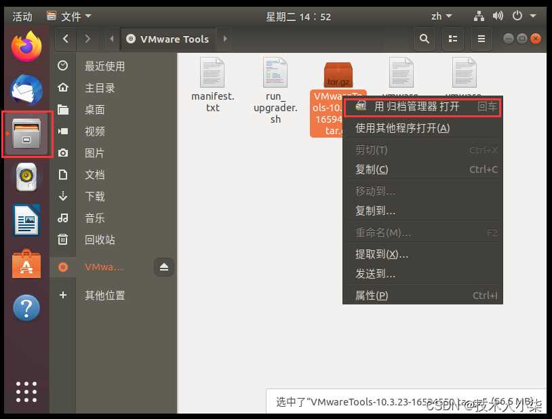Viewport: 552px width, 419px height.
Task: Select 复制到… in the context menu
Action: [x=422, y=211]
